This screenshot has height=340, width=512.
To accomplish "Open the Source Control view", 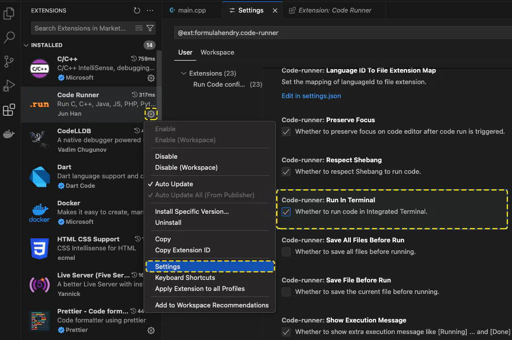I will (9, 62).
